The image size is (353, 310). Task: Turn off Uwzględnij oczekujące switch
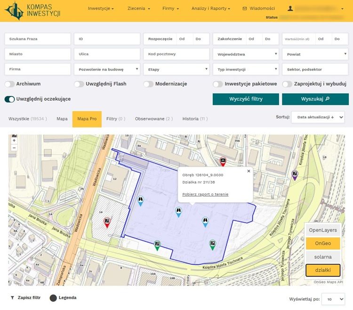[x=9, y=99]
